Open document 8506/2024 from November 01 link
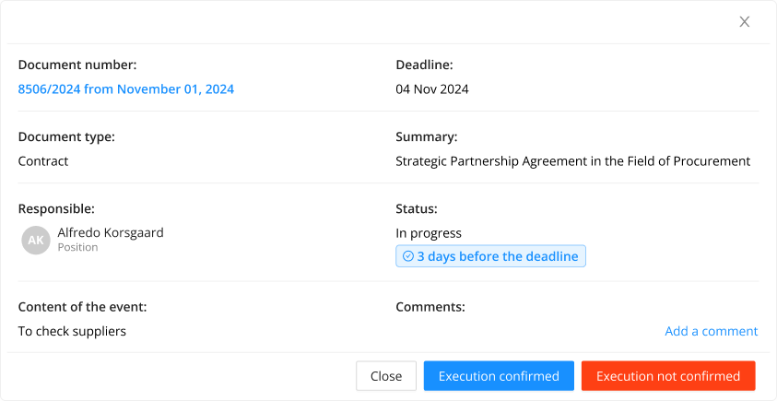The width and height of the screenshot is (777, 401). 126,89
